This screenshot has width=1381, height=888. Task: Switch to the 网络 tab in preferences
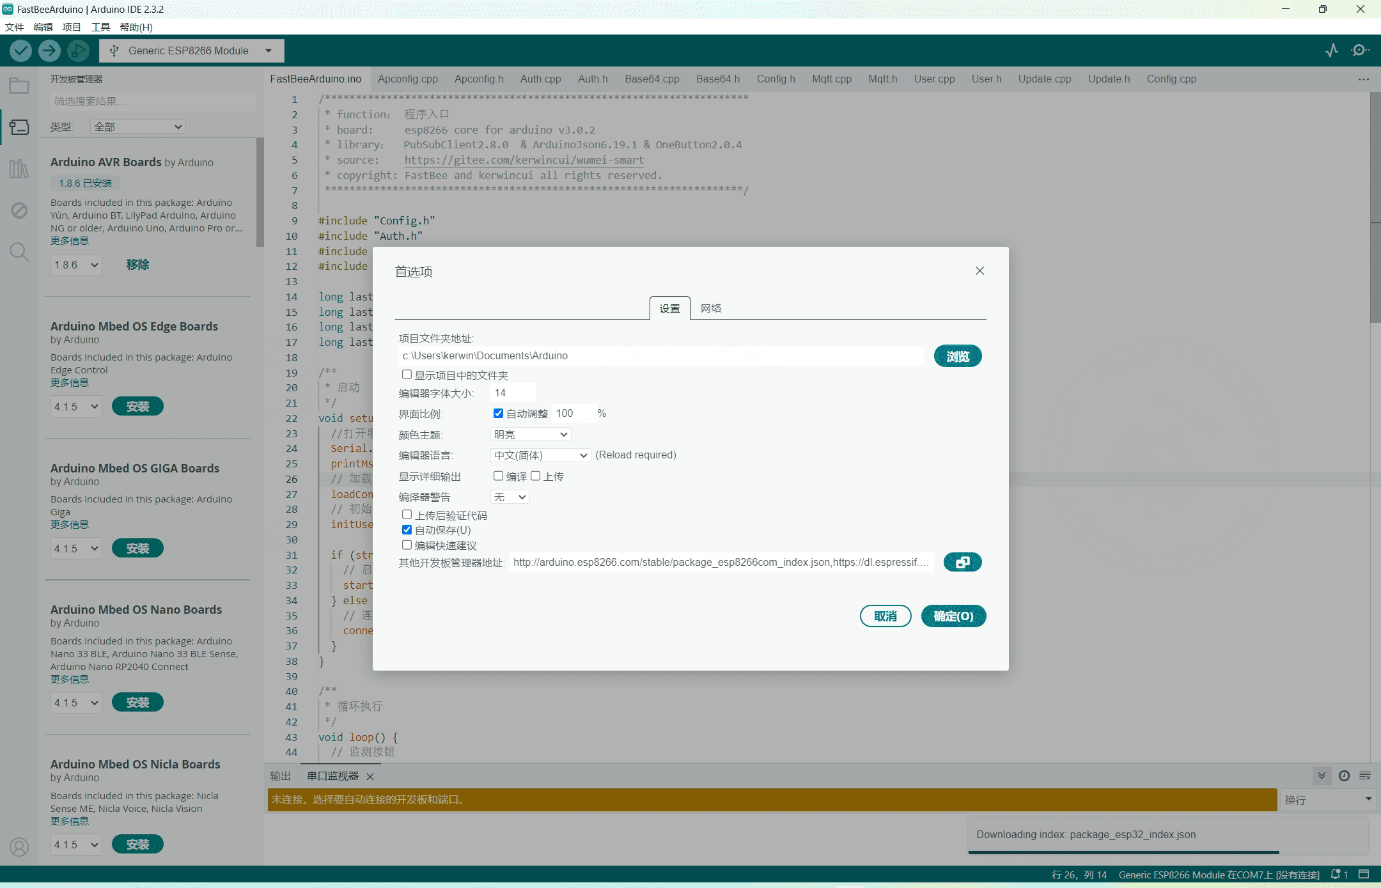710,308
